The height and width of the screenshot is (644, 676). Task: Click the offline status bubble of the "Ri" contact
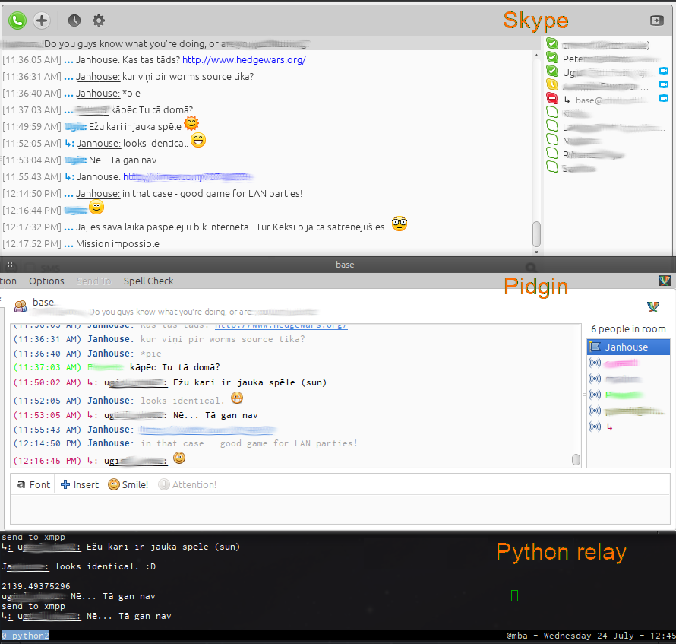click(x=552, y=153)
